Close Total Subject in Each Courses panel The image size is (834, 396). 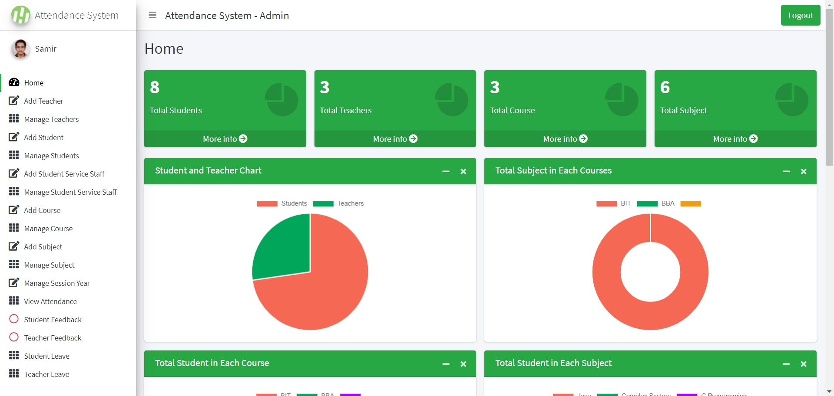804,171
